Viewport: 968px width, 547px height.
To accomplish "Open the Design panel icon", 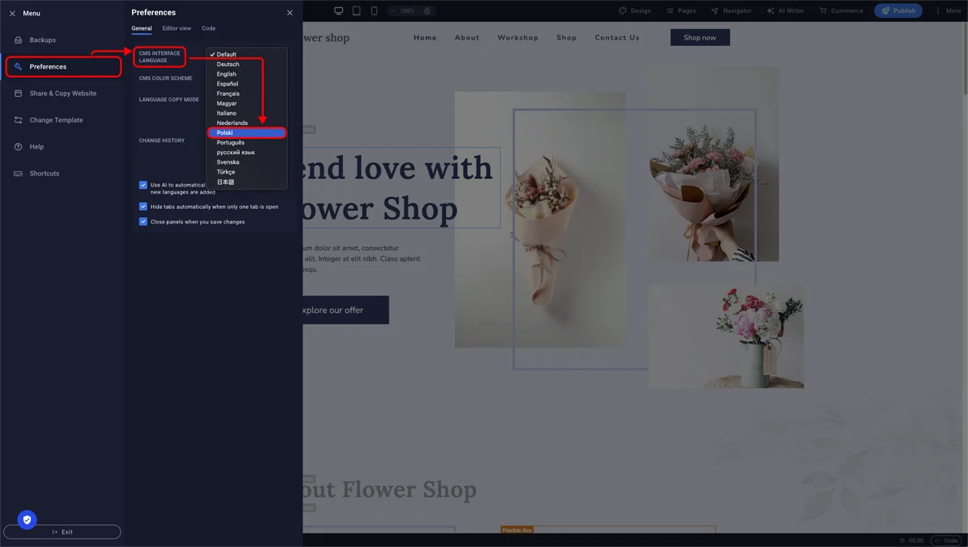I will tap(635, 10).
